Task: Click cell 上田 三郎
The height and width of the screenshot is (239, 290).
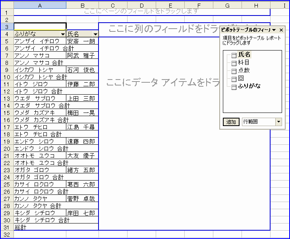Action: [82, 99]
